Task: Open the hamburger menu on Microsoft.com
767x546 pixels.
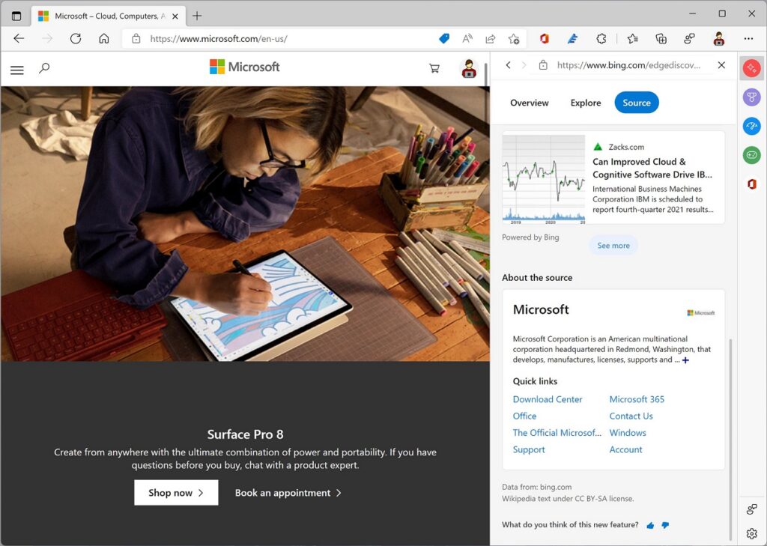Action: pos(16,70)
